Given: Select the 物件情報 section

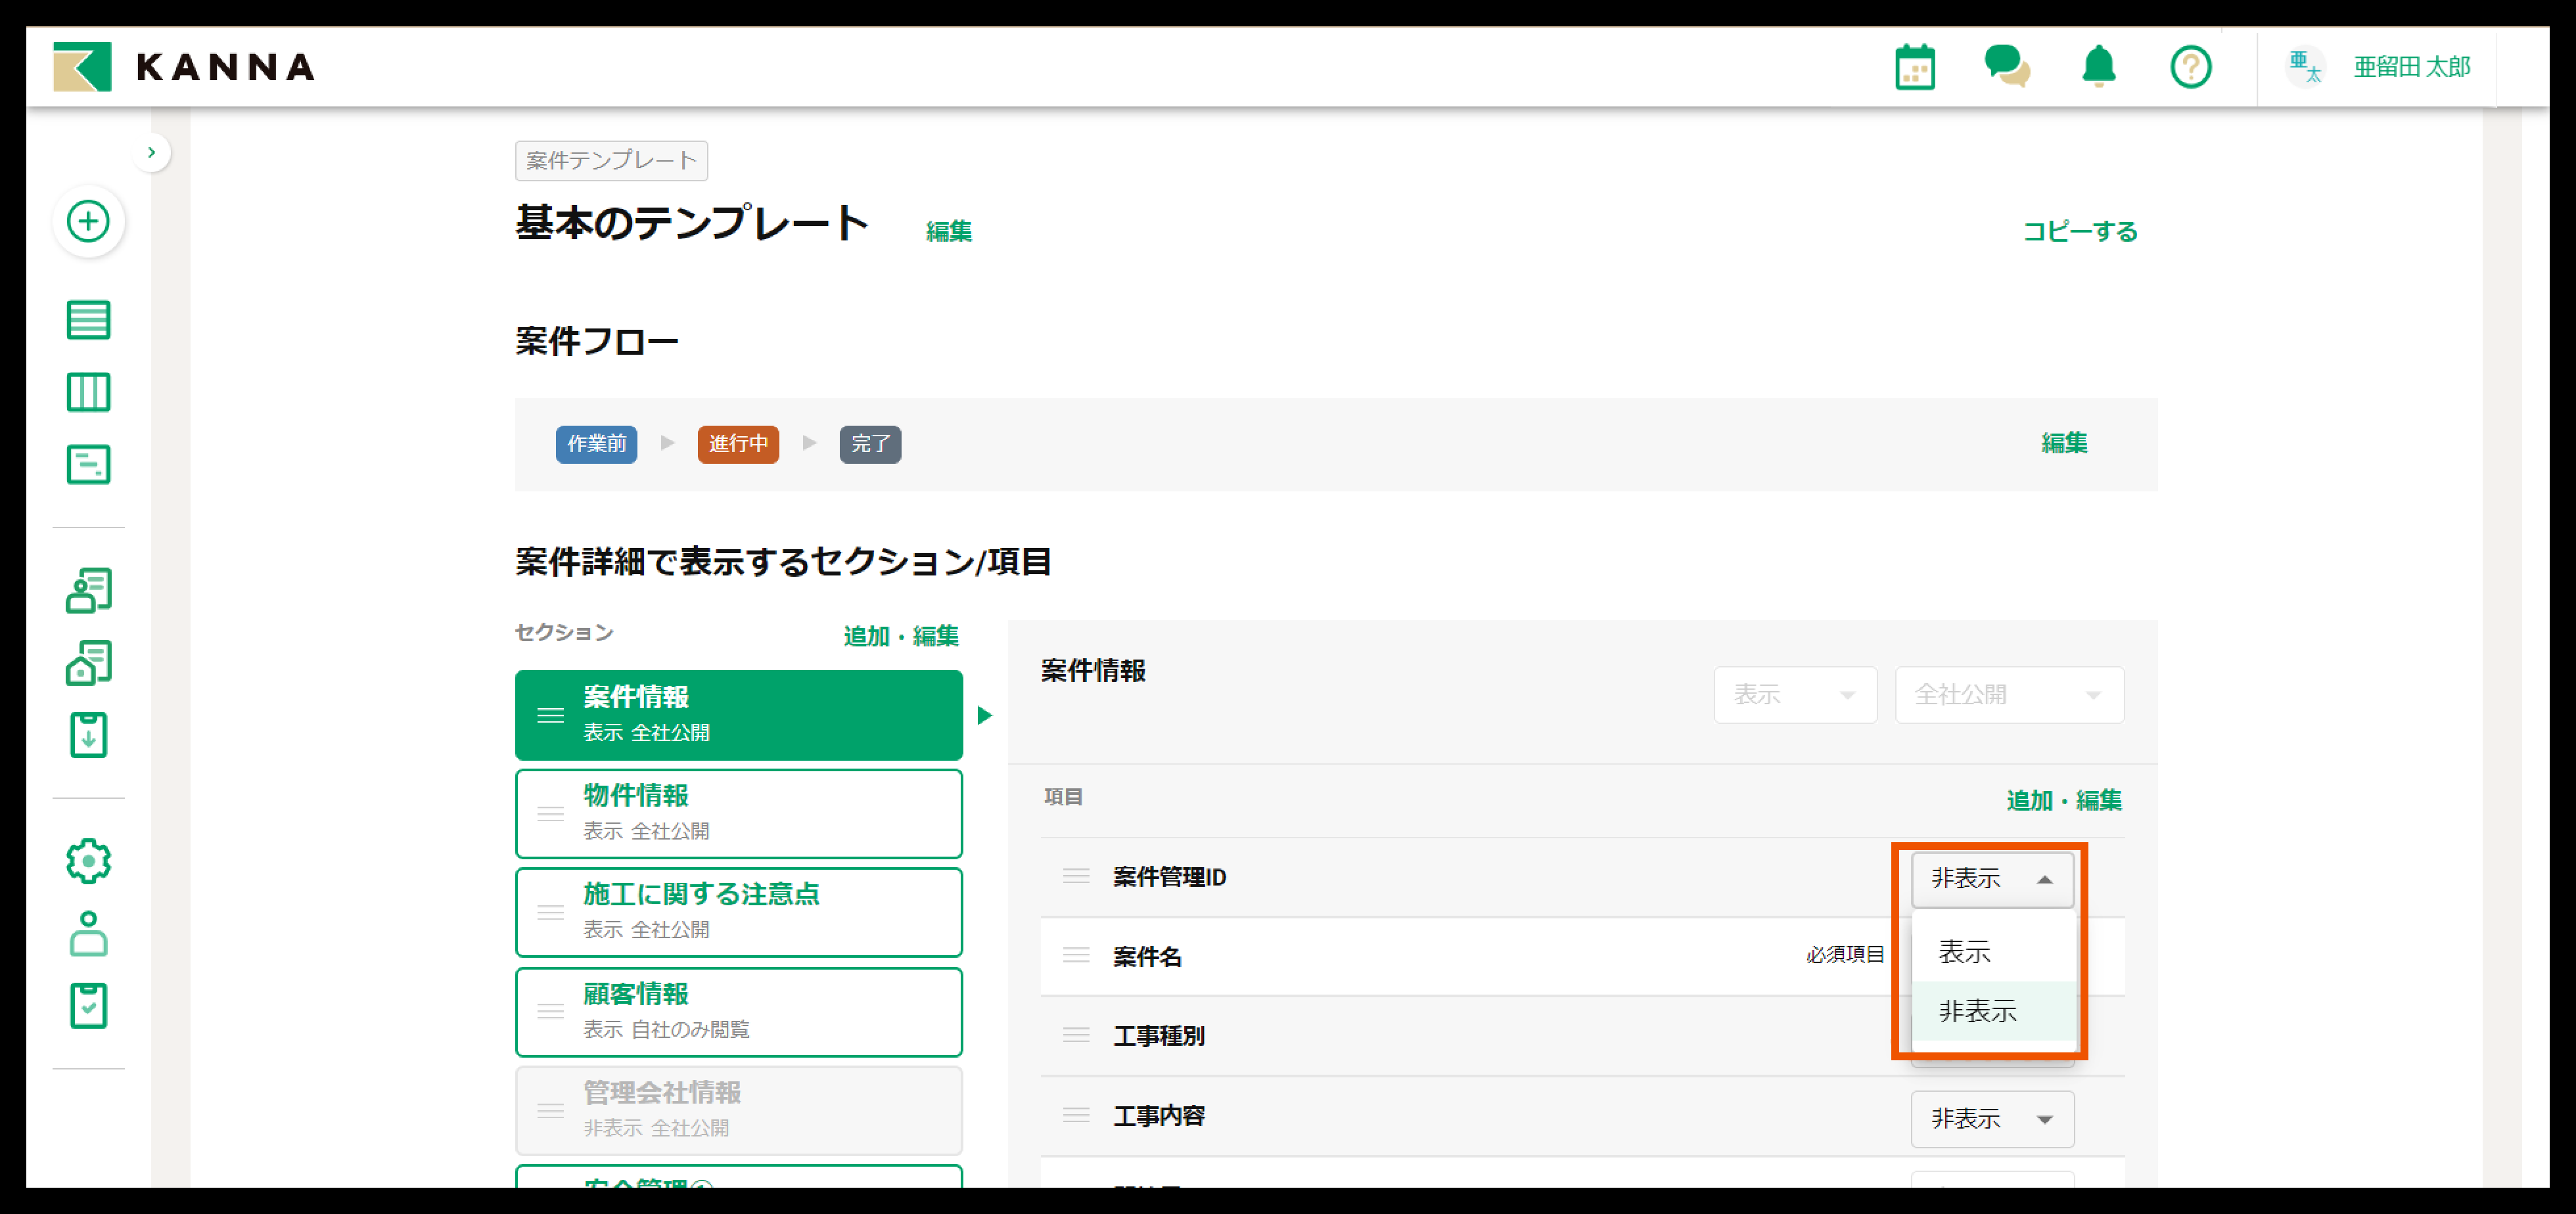Looking at the screenshot, I should point(739,813).
